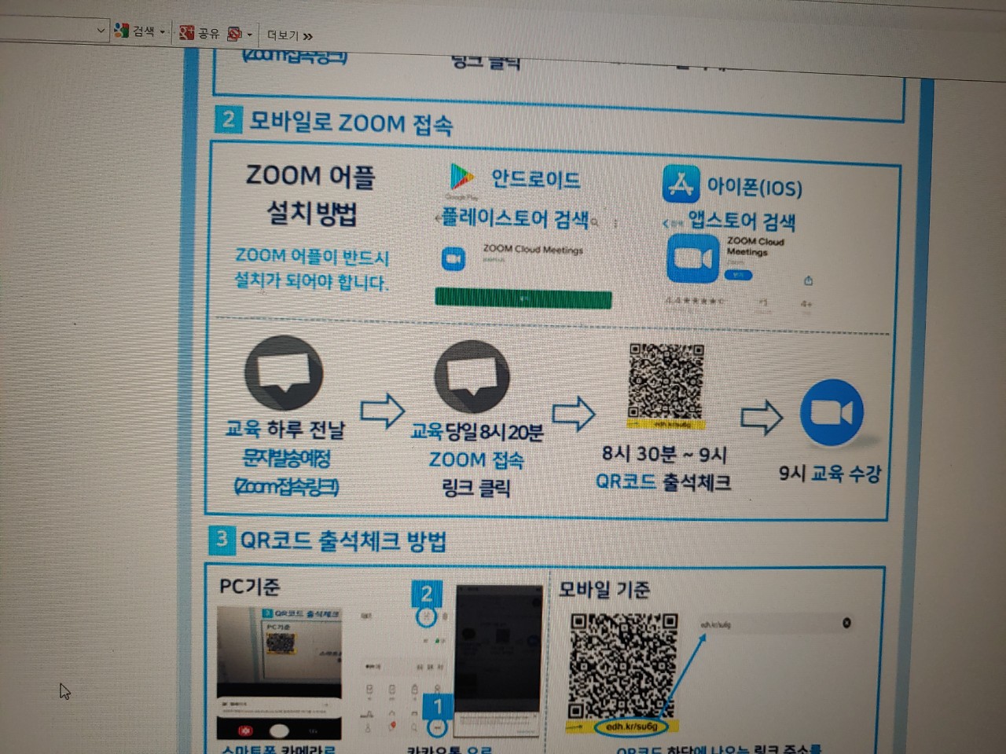Click the 문자발송예정 text
Image resolution: width=1006 pixels, height=754 pixels.
click(286, 457)
